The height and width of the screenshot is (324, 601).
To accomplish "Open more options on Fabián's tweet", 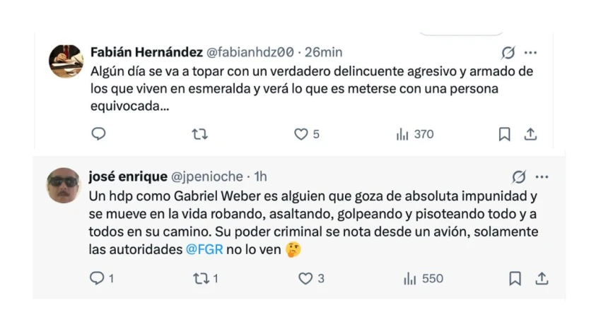I will pyautogui.click(x=531, y=52).
